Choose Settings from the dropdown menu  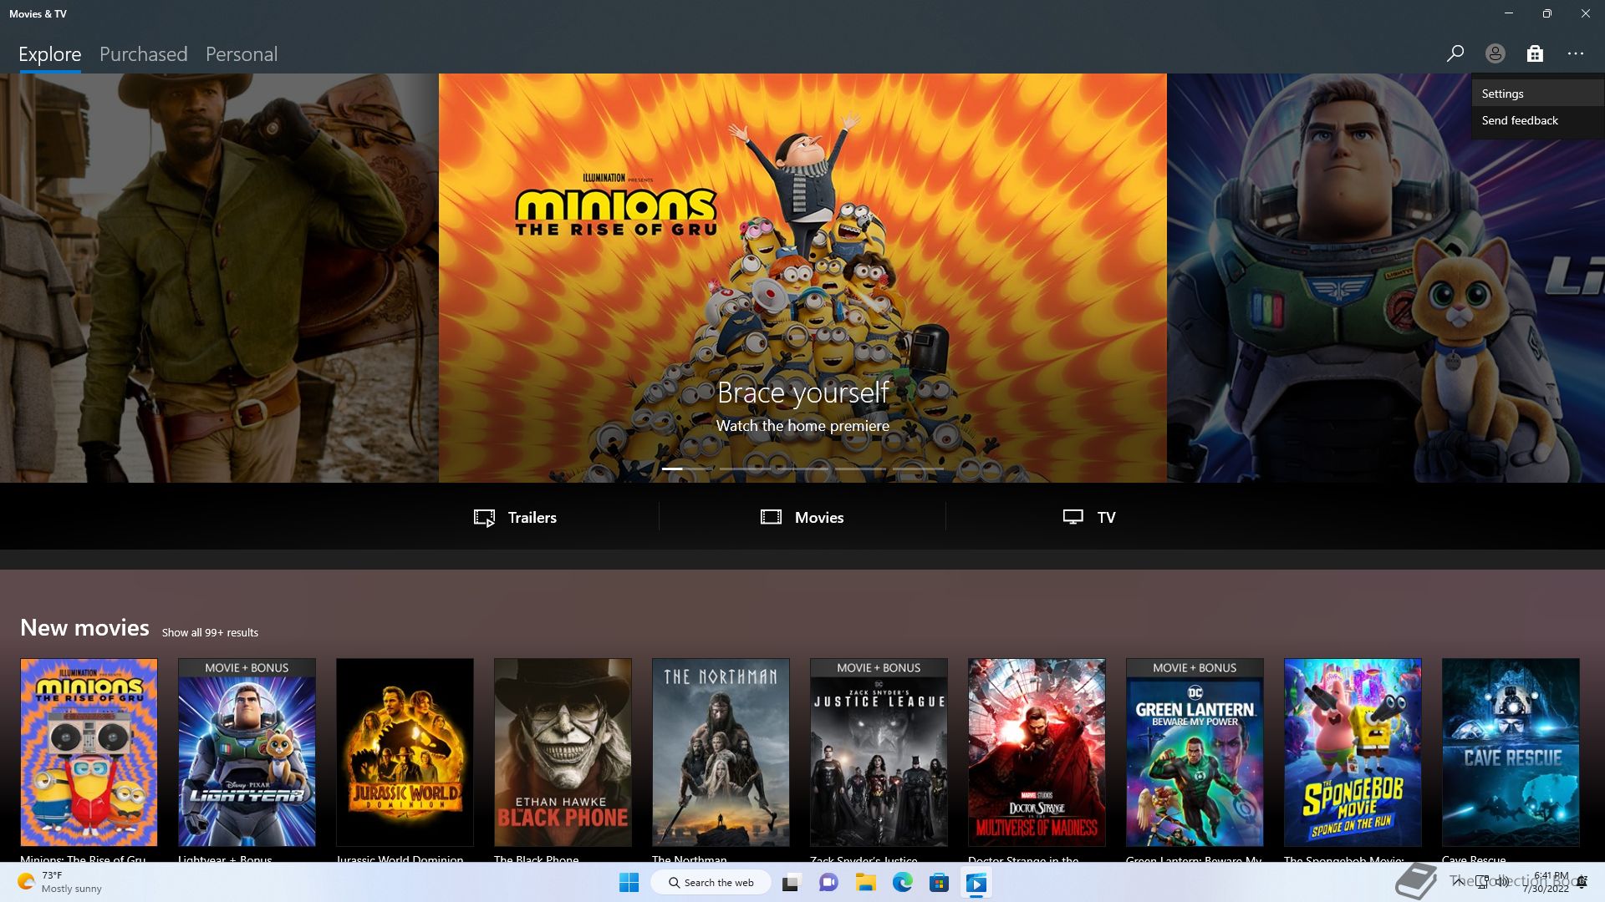point(1537,94)
